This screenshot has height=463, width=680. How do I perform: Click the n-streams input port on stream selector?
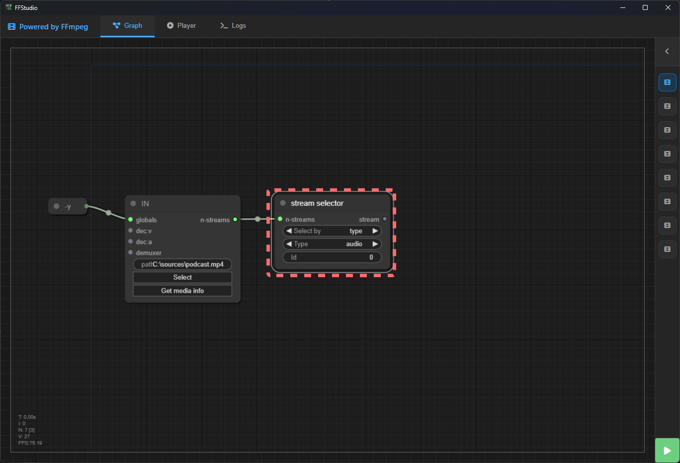(280, 219)
